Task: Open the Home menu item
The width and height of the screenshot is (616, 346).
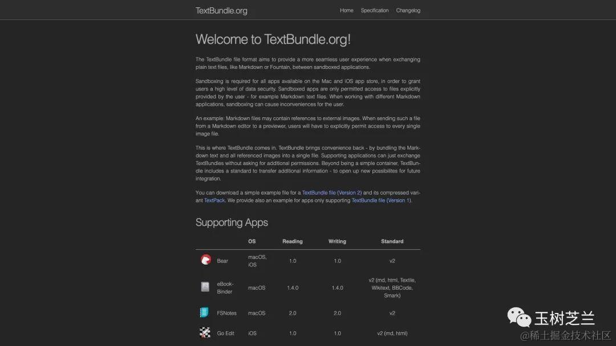Action: (347, 11)
